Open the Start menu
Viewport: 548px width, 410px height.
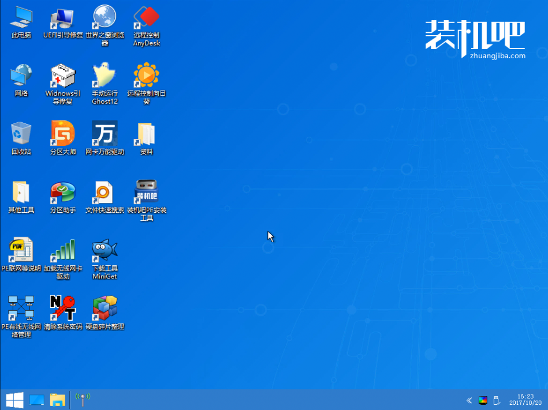(14, 399)
